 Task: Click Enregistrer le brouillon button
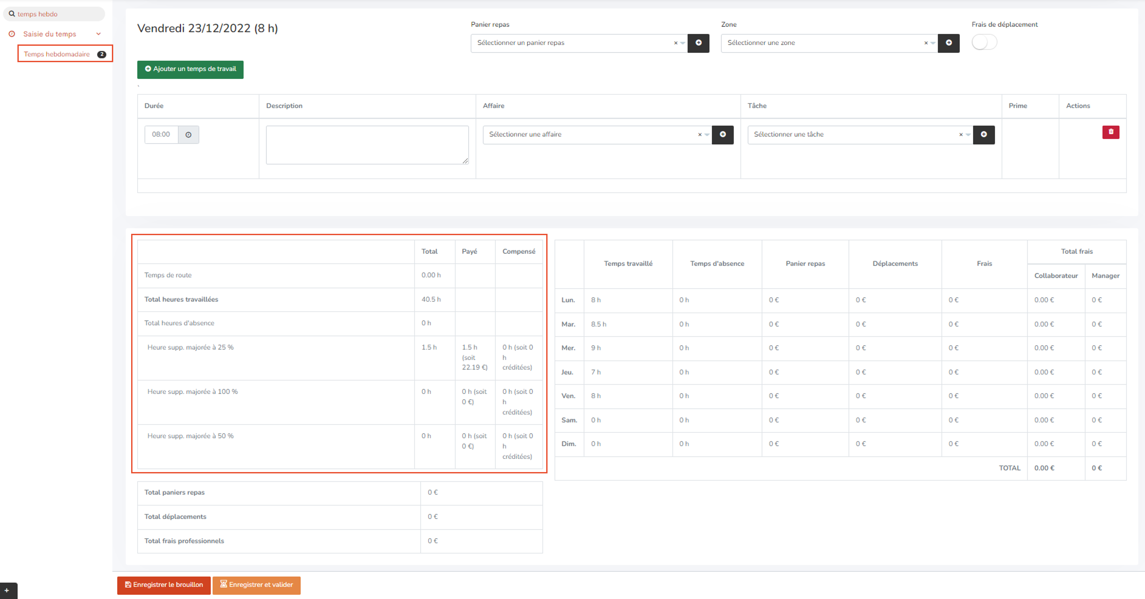[164, 585]
